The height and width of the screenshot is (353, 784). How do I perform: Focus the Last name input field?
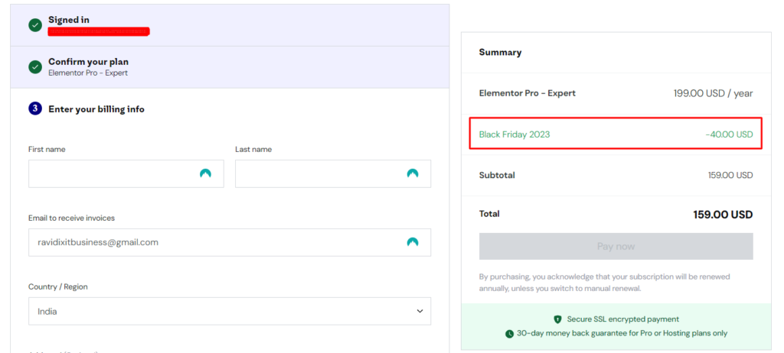click(x=333, y=173)
